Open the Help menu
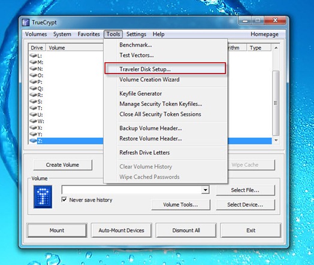This screenshot has width=314, height=265. (x=159, y=34)
